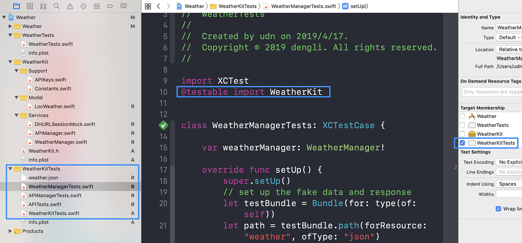Uncheck WeatherKitTests in Target Membership

point(462,143)
